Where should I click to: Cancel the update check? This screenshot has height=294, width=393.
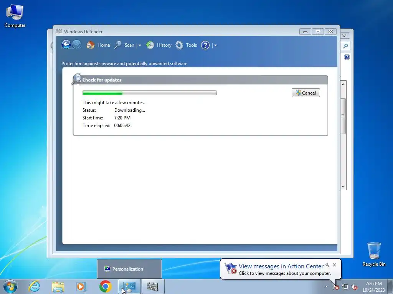[306, 93]
